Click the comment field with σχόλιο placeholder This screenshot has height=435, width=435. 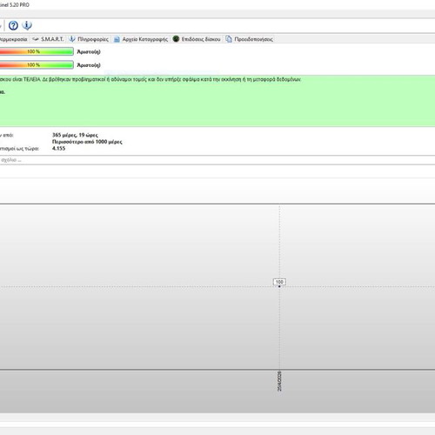click(x=217, y=160)
